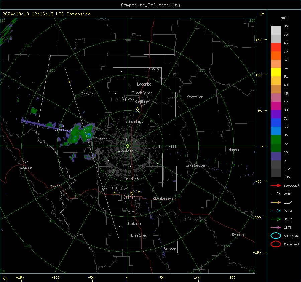Click the Drumheller city label
The height and width of the screenshot is (282, 301).
tap(196, 165)
